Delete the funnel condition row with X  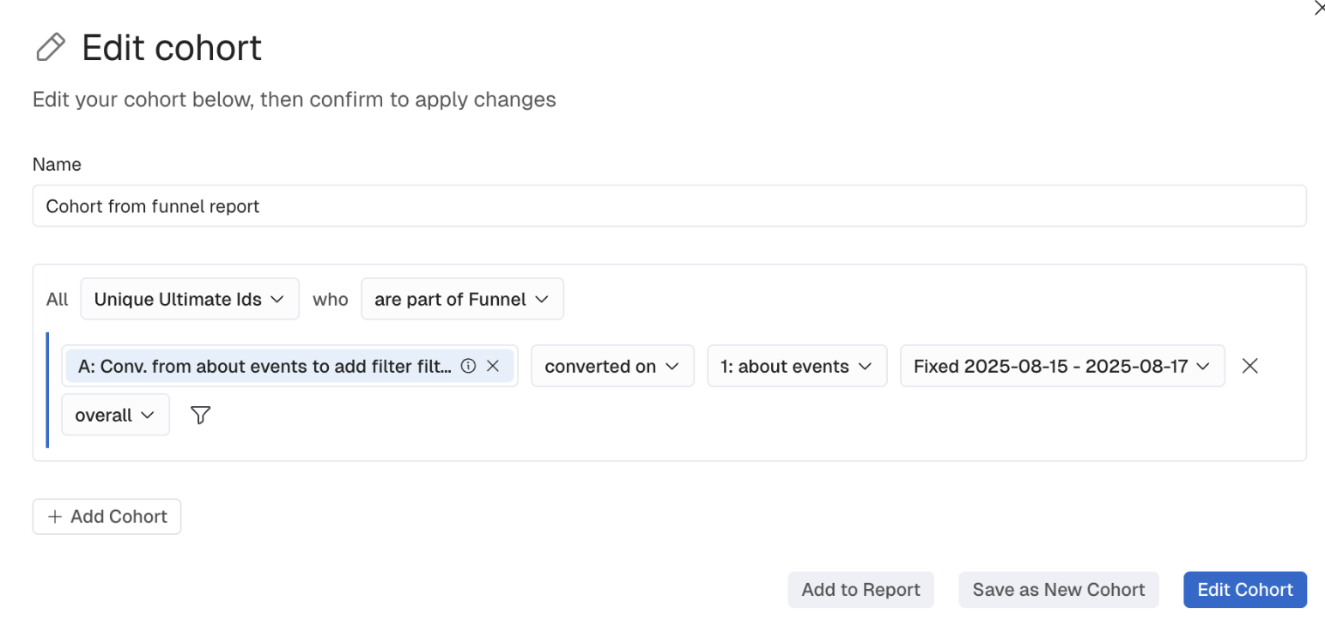pos(1250,366)
